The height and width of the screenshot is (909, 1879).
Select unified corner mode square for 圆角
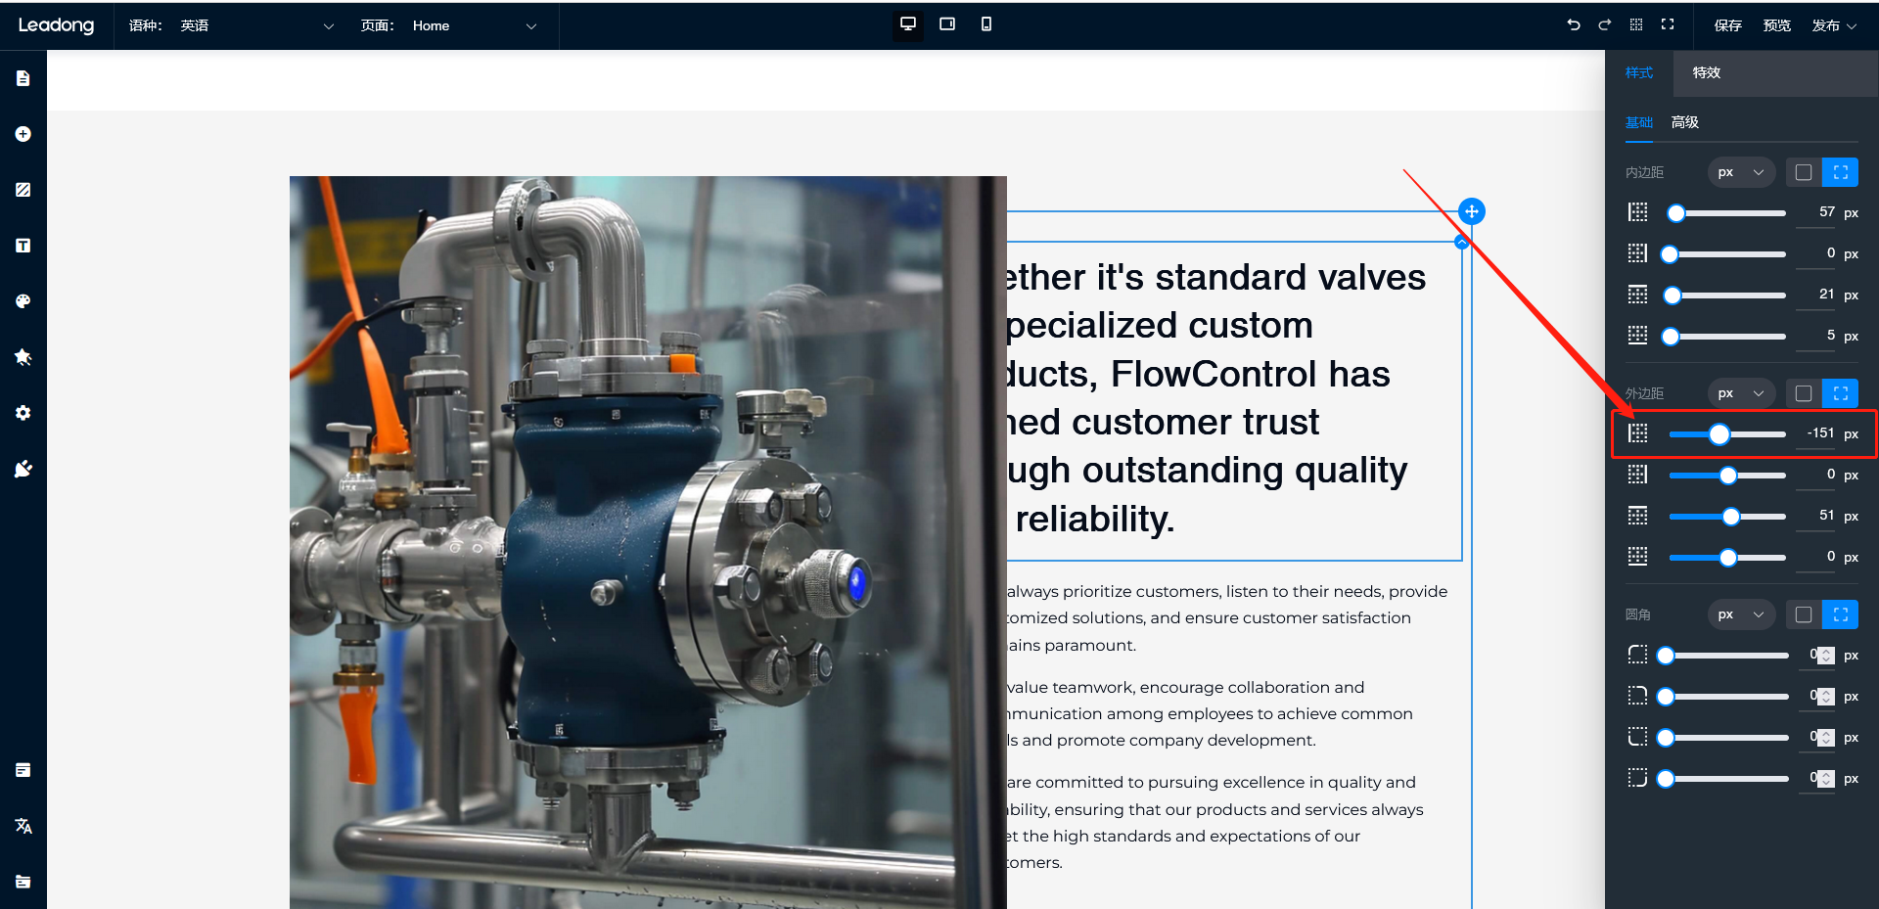1803,614
